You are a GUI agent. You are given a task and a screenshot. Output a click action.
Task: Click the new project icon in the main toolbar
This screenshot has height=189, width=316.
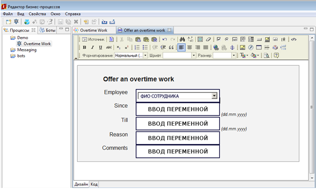pos(9,22)
